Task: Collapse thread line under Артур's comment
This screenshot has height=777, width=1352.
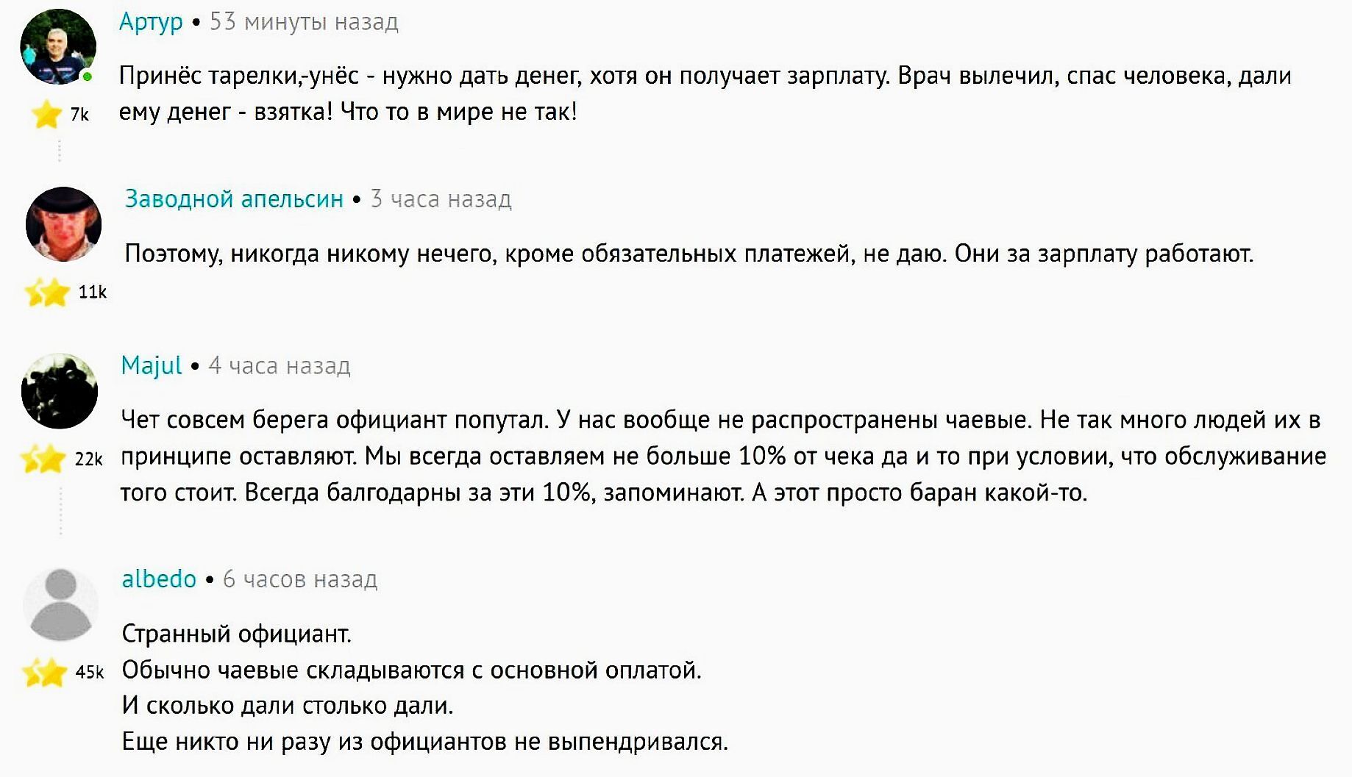Action: (x=59, y=149)
